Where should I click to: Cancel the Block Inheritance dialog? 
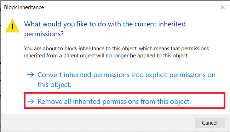click(210, 122)
